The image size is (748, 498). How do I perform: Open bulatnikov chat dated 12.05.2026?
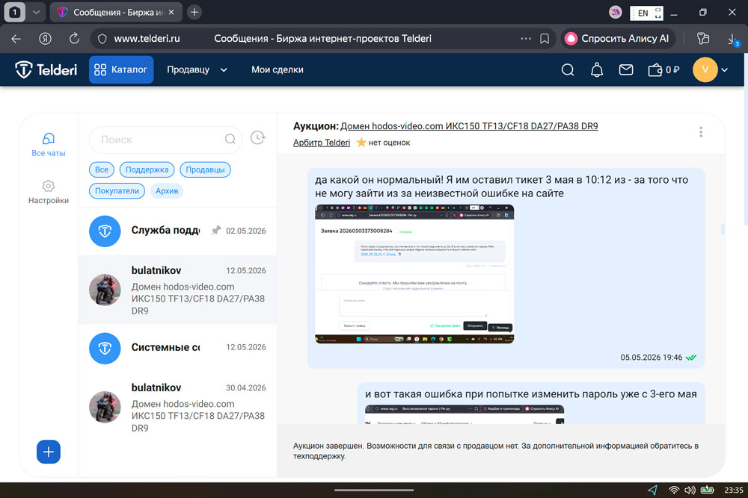[177, 290]
